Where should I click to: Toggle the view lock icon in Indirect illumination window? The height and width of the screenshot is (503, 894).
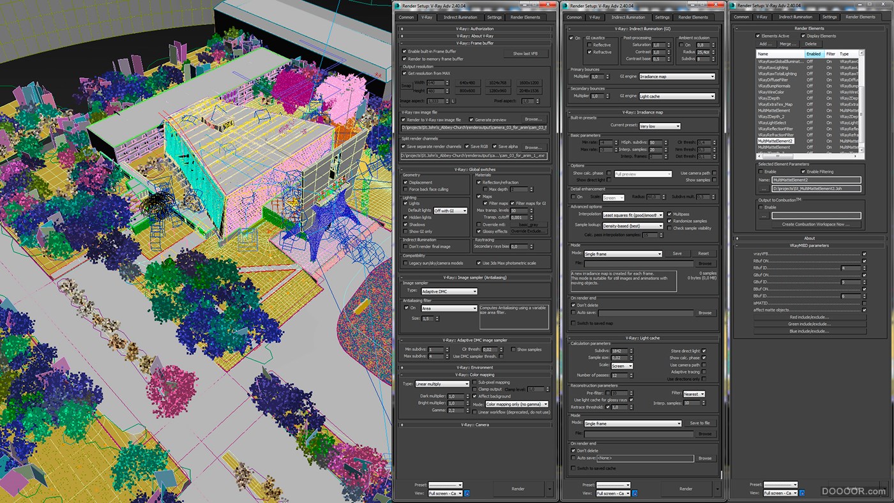[635, 493]
